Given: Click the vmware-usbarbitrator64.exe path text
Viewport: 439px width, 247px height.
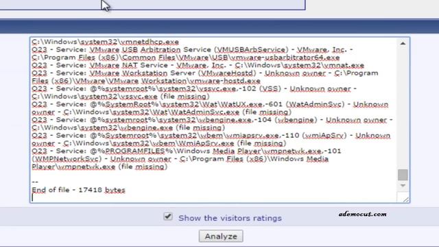Looking at the screenshot, I should click(186, 58).
